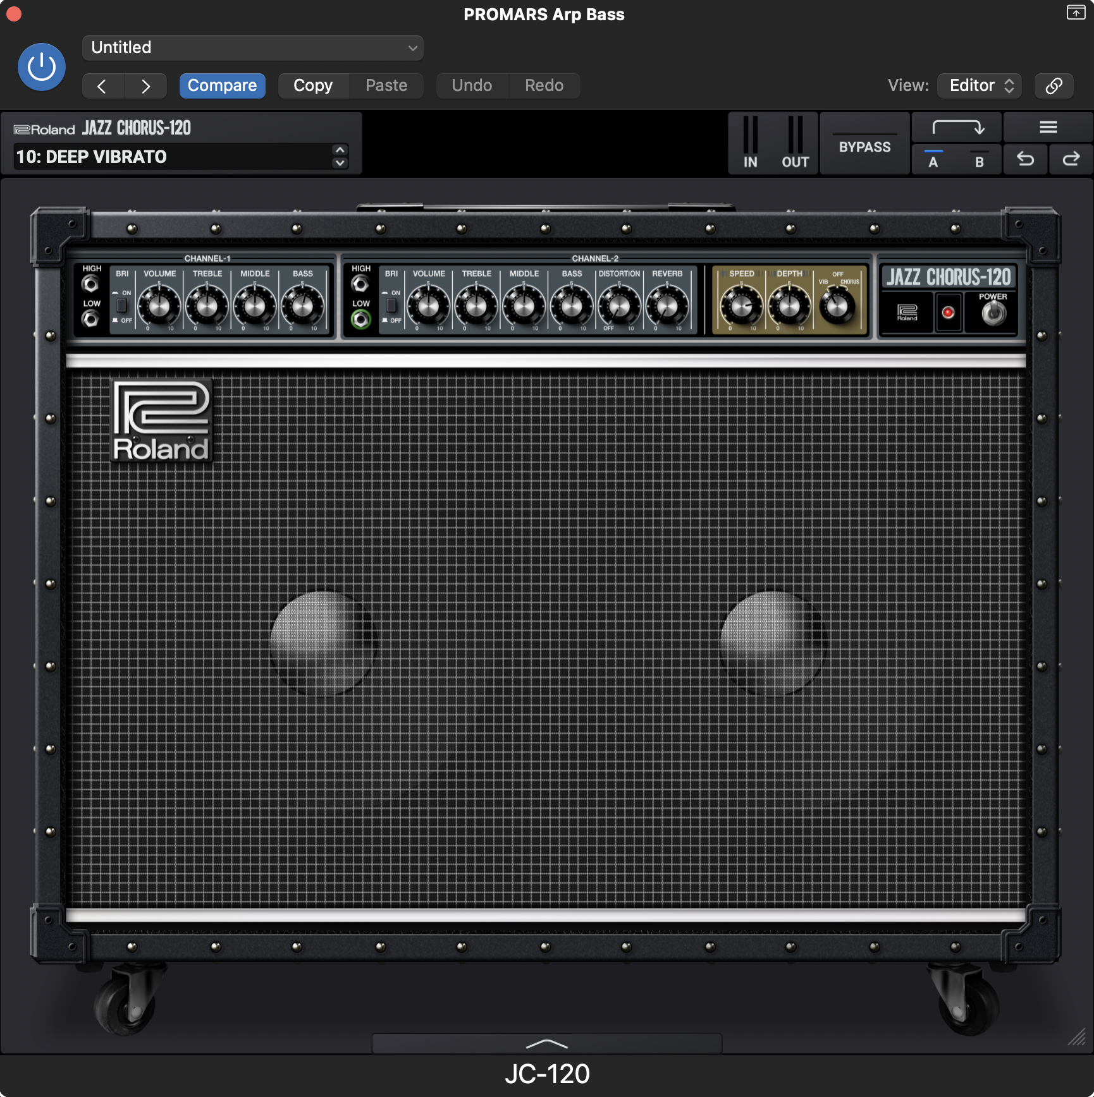Click the Undo button in header
The image size is (1094, 1097).
pos(472,86)
